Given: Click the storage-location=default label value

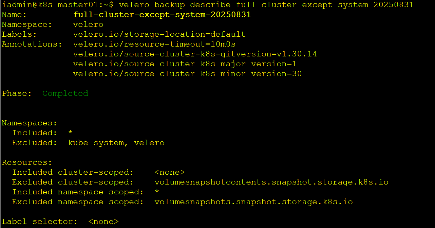Looking at the screenshot, I should point(159,34).
